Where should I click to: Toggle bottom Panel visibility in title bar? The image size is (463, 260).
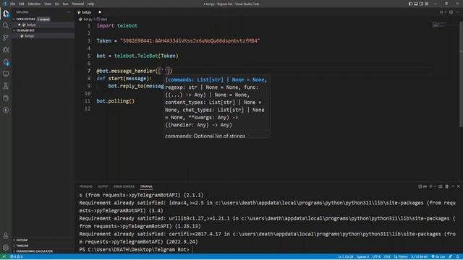tap(416, 4)
